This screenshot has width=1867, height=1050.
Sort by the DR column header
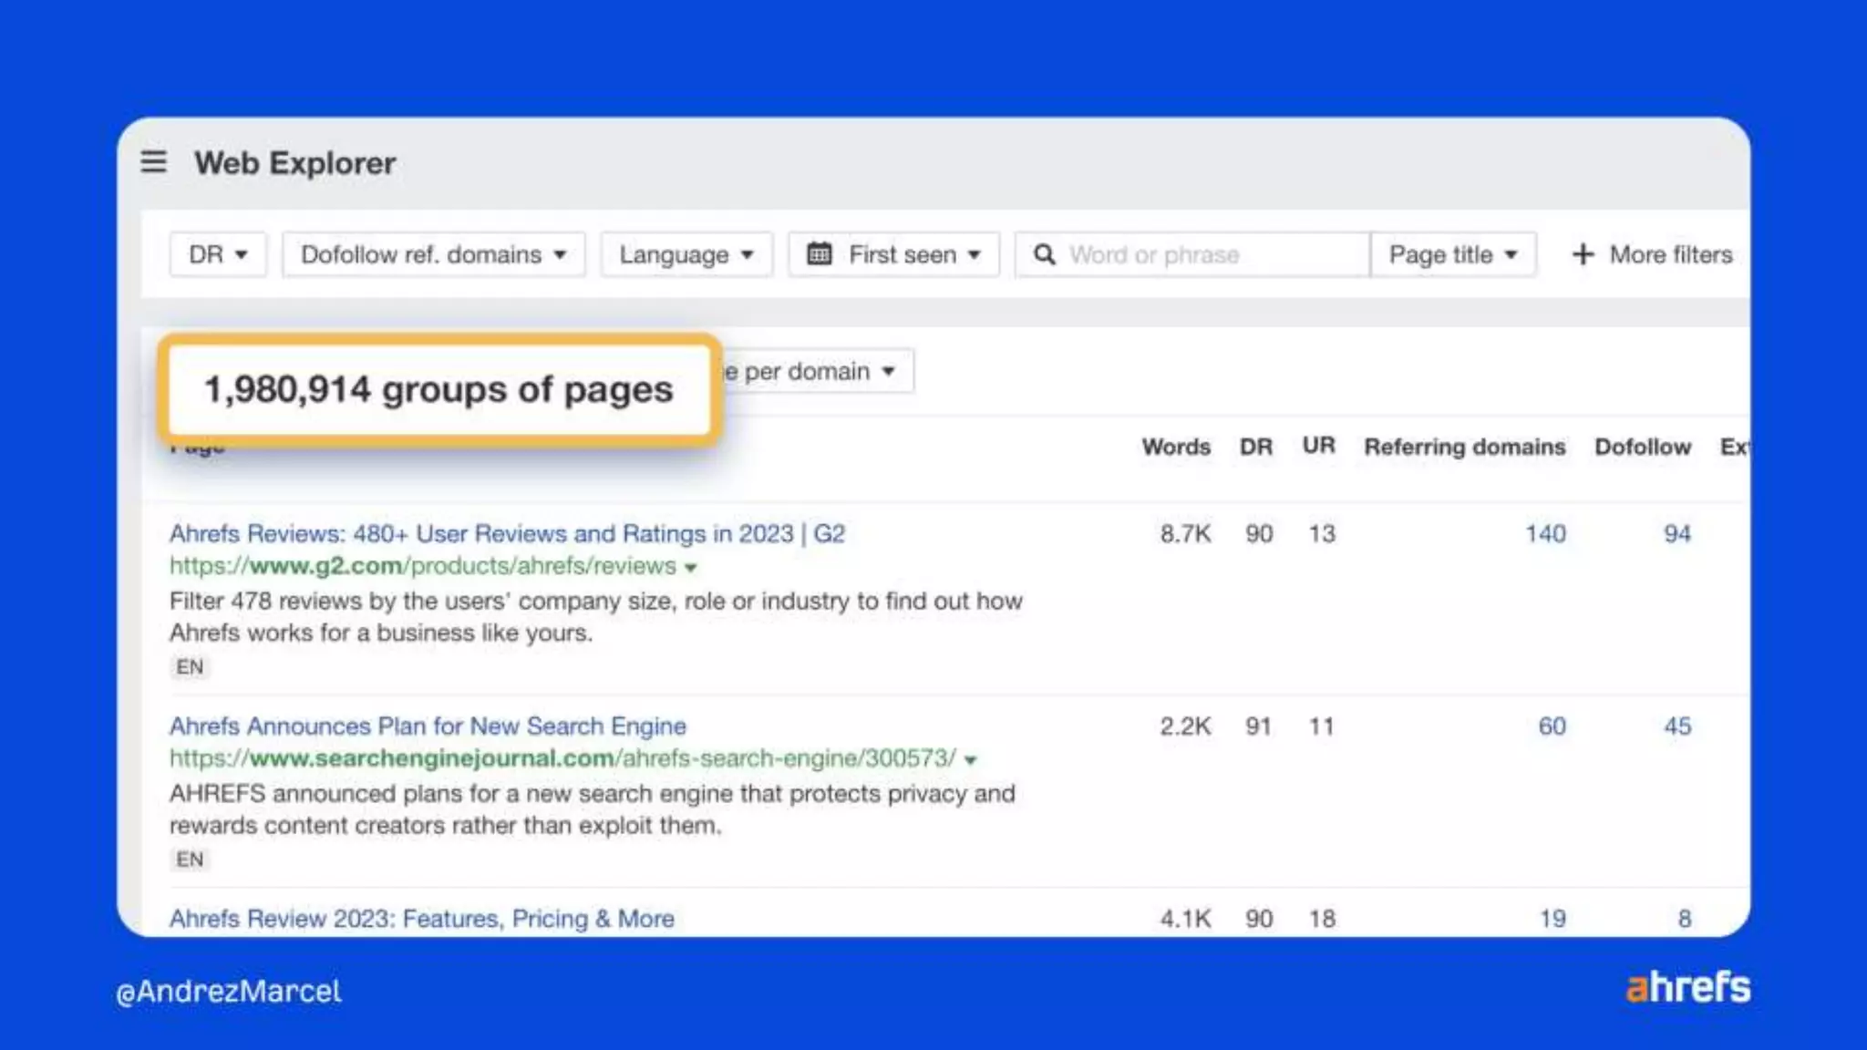pyautogui.click(x=1255, y=447)
